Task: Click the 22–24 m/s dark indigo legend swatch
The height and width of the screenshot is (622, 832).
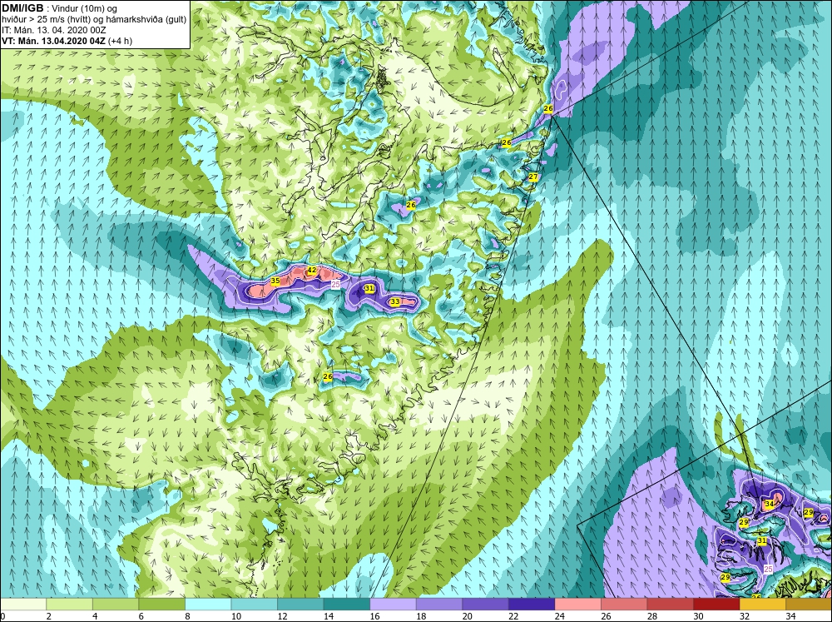Action: point(531,604)
